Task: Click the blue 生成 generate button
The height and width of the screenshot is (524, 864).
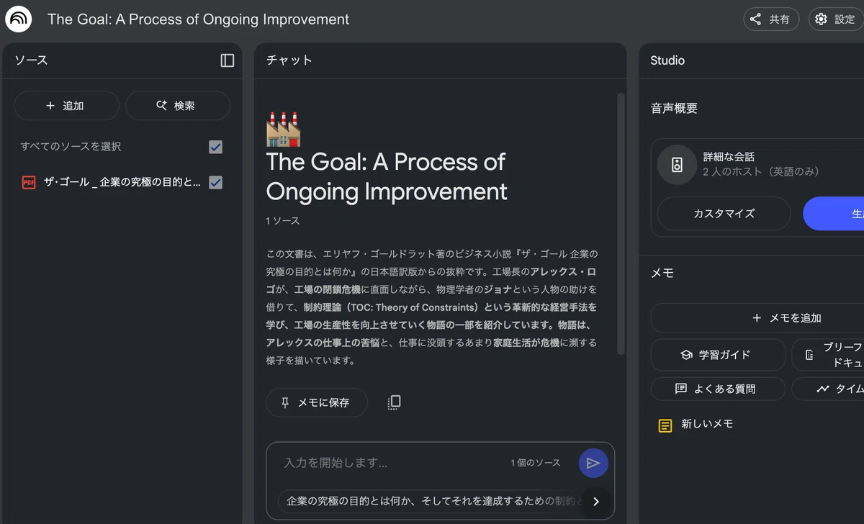Action: [834, 214]
